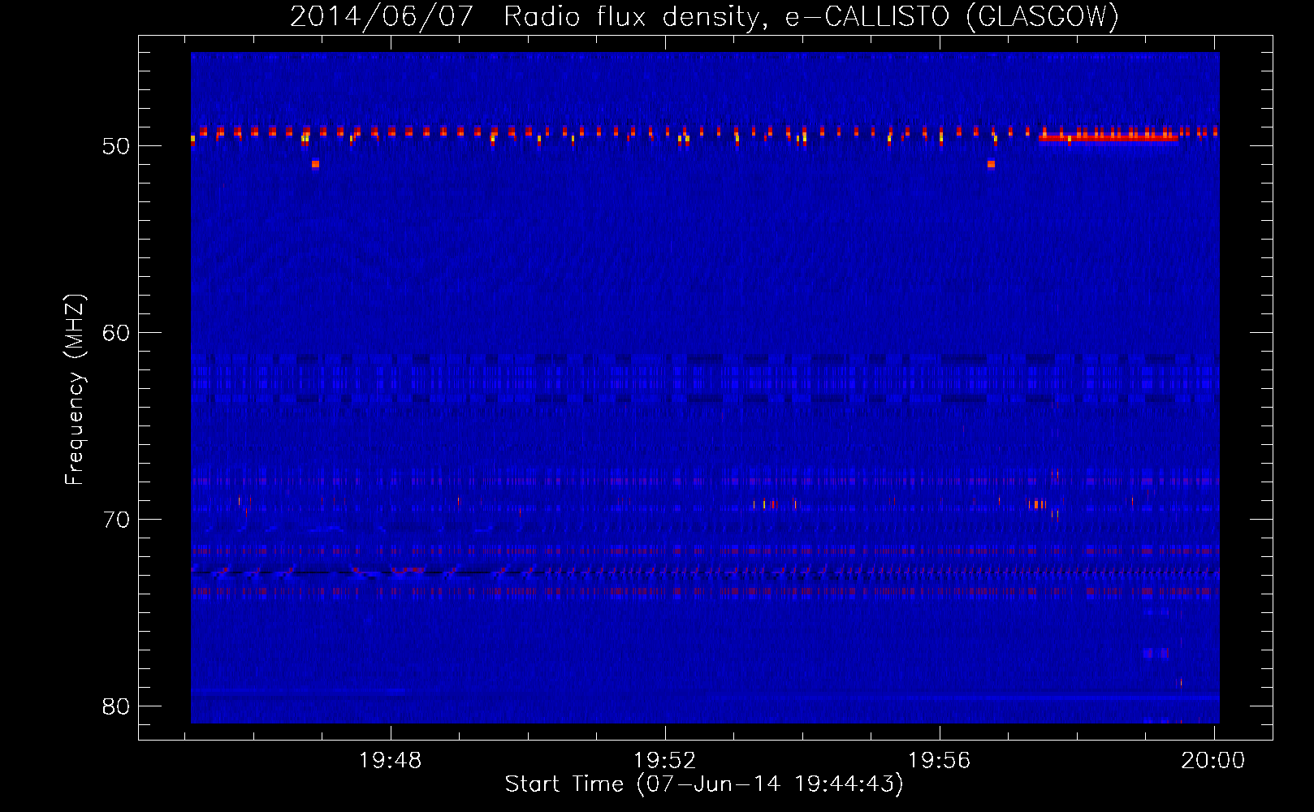Viewport: 1314px width, 812px height.
Task: Click the long red emission bar near 50 MHz
Action: tap(1109, 138)
